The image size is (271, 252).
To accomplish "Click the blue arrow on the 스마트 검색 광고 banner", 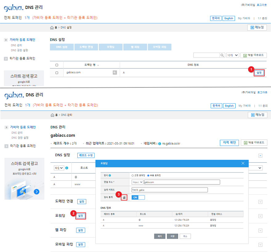I will click(x=37, y=192).
